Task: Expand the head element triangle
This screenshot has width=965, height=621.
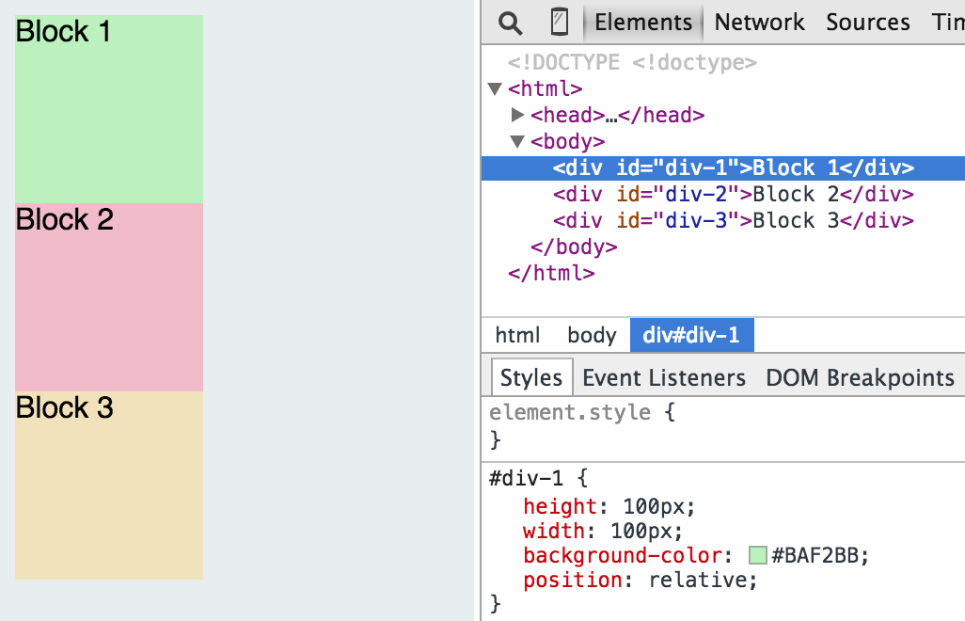Action: [x=517, y=116]
